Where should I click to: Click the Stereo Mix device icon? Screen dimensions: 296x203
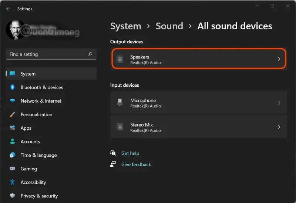coord(120,127)
